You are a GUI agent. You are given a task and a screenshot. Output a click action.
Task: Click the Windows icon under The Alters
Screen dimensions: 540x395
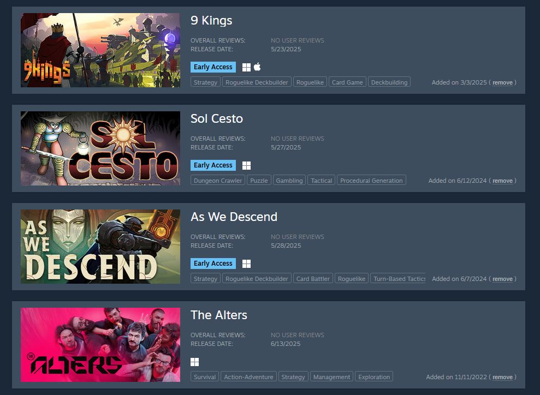coord(194,362)
